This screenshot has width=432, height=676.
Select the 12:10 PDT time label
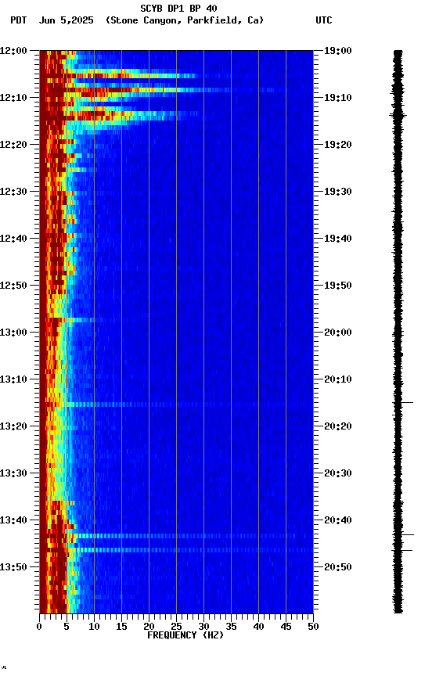[x=13, y=98]
